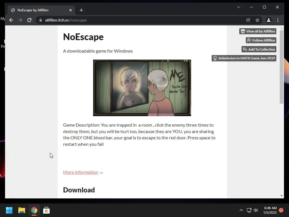Select the NoEscape by Allllllen tab
Image resolution: width=289 pixels, height=217 pixels.
tap(41, 10)
